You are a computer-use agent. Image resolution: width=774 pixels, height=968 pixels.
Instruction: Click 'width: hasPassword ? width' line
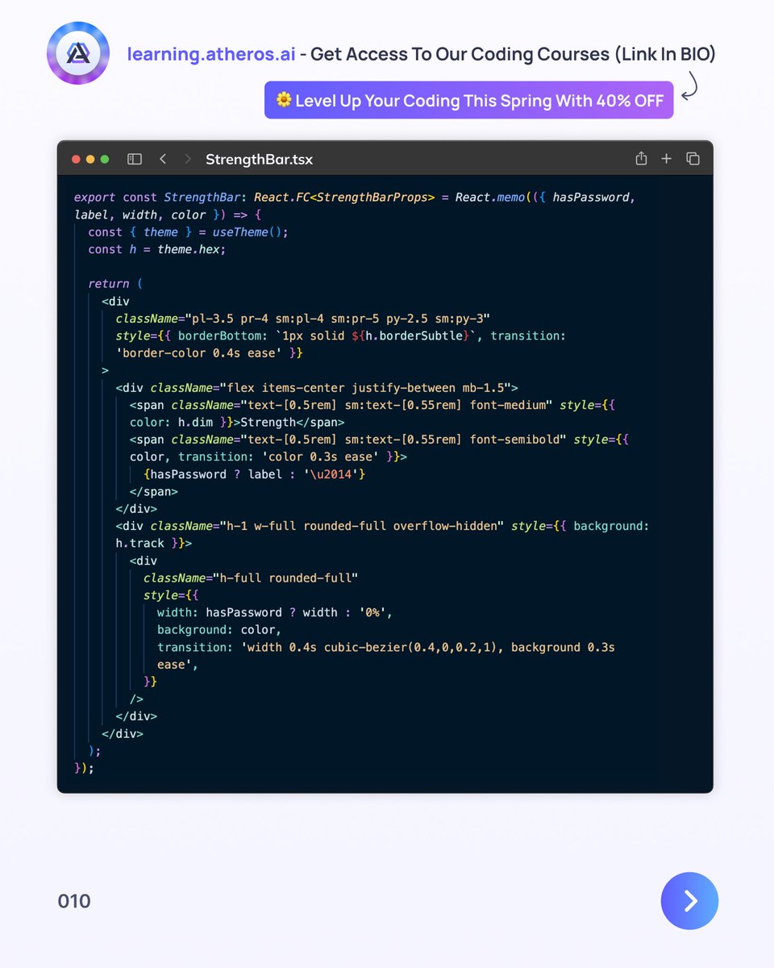click(275, 612)
